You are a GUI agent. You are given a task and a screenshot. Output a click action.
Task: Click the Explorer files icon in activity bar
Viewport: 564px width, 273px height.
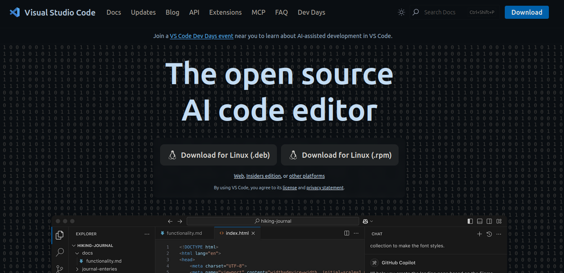(x=60, y=235)
